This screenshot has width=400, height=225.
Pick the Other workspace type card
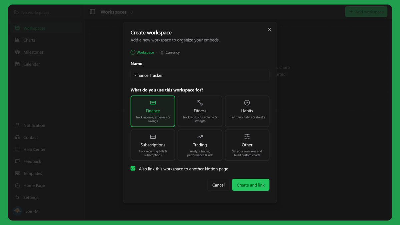tap(247, 145)
